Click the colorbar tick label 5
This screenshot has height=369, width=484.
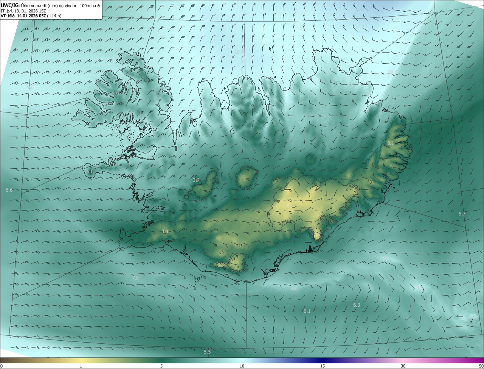[x=161, y=366]
